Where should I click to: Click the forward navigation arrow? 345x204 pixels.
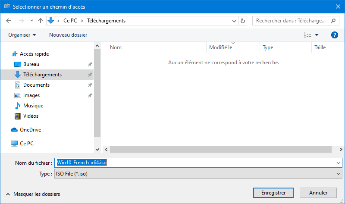[21, 21]
